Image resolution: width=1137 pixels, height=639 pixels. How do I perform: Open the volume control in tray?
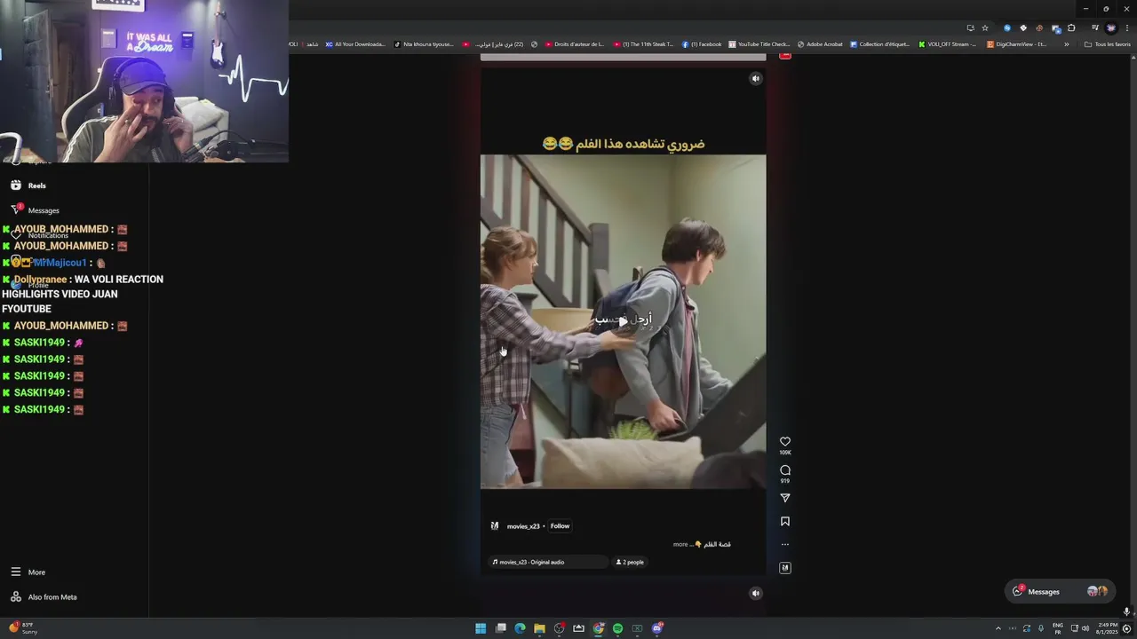coord(1085,628)
